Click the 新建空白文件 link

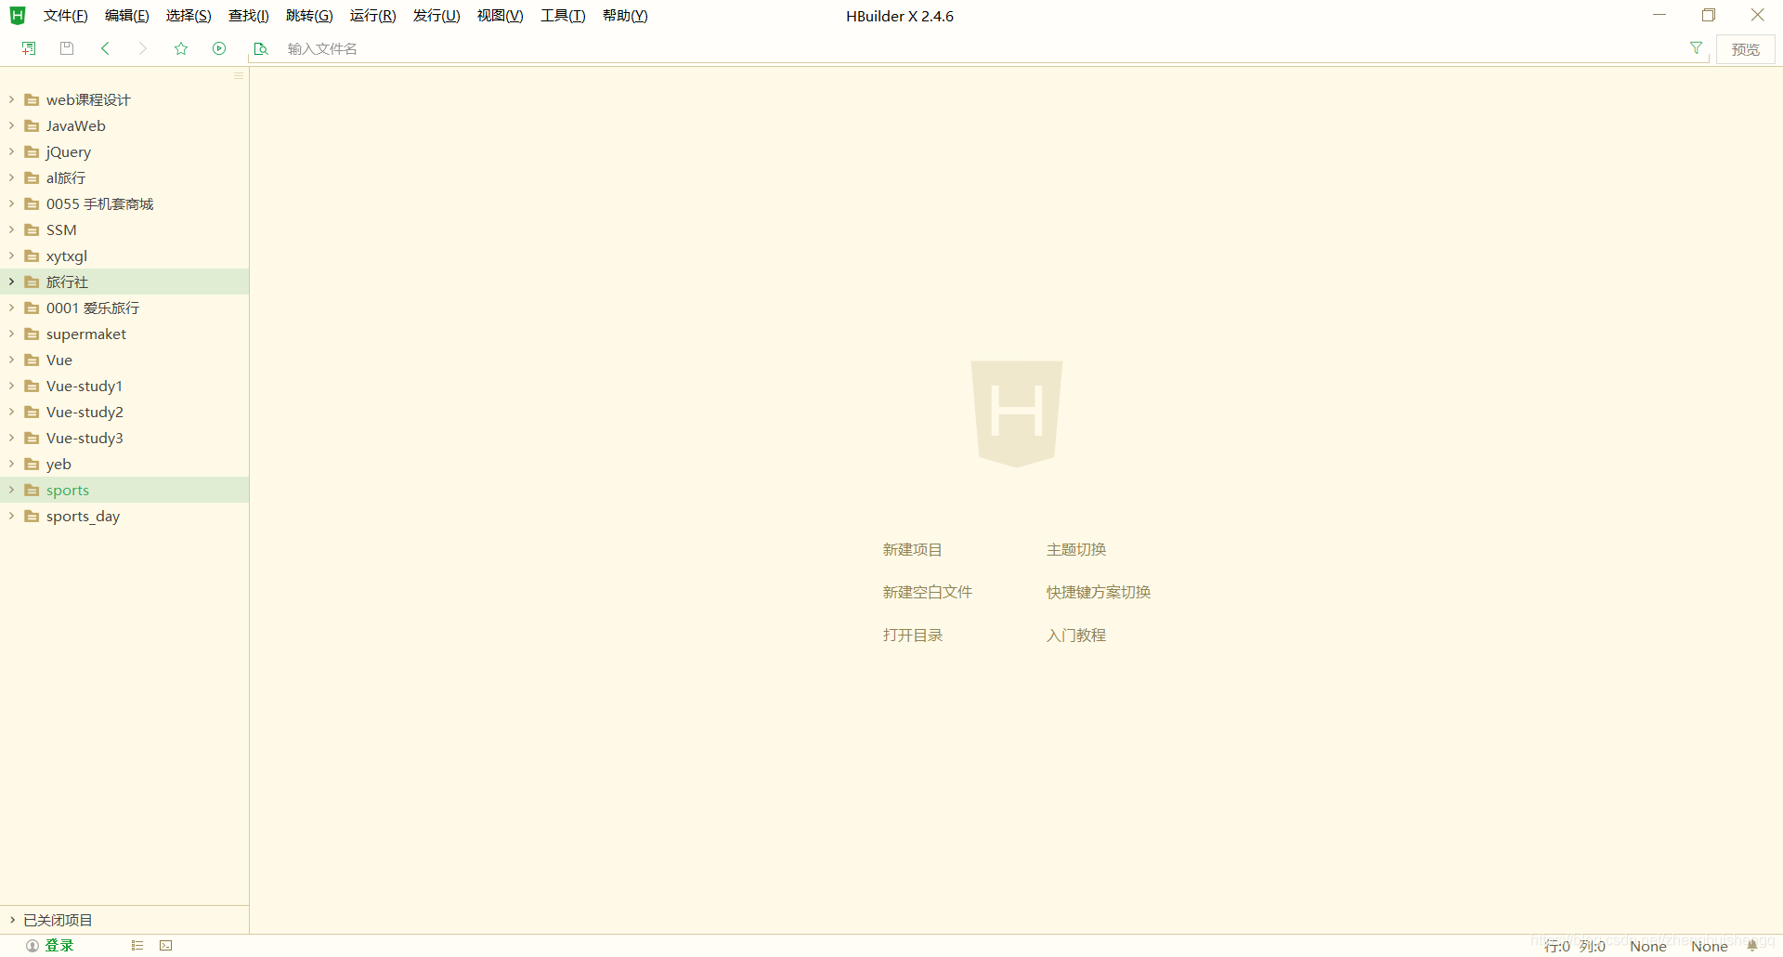[x=927, y=593]
